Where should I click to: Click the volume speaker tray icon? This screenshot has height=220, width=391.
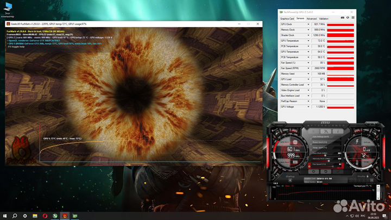[357, 216]
